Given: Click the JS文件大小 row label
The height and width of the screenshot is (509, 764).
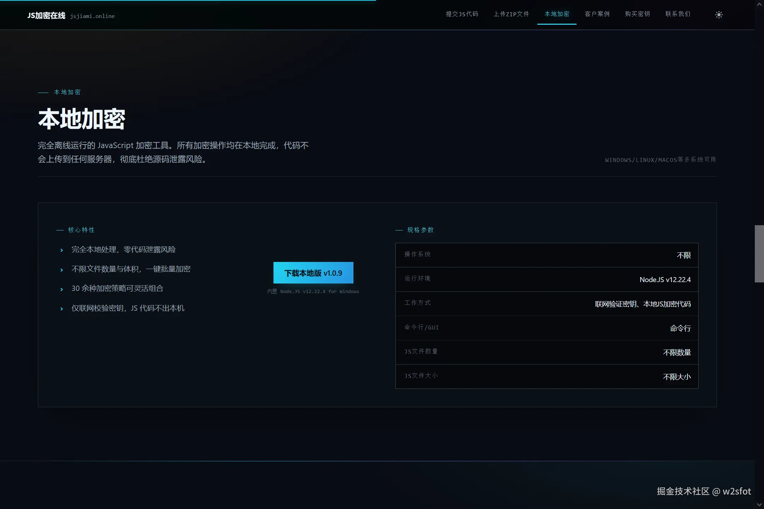Looking at the screenshot, I should click(x=421, y=376).
